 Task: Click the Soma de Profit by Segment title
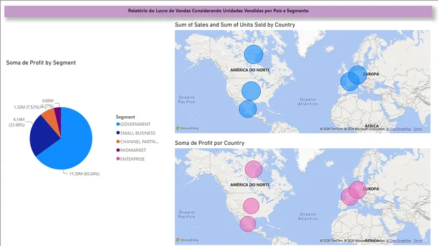point(41,63)
